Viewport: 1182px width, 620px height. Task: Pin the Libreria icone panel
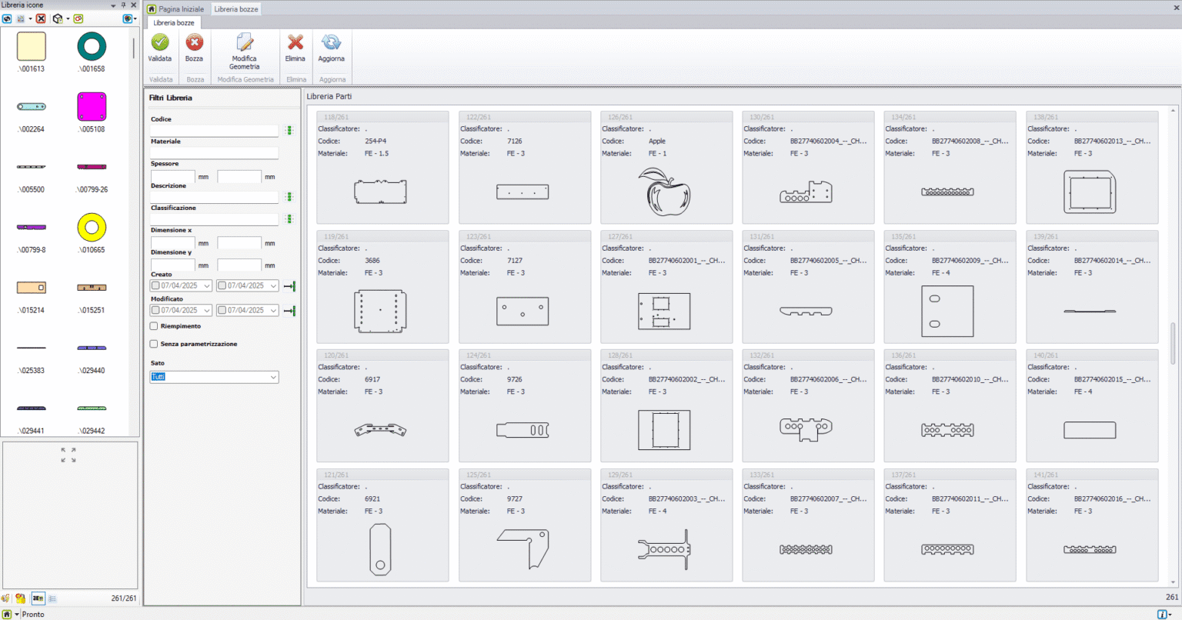tap(123, 5)
